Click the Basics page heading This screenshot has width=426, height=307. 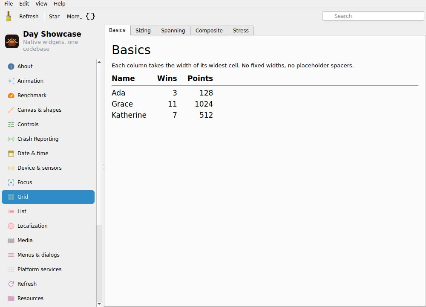pos(131,50)
